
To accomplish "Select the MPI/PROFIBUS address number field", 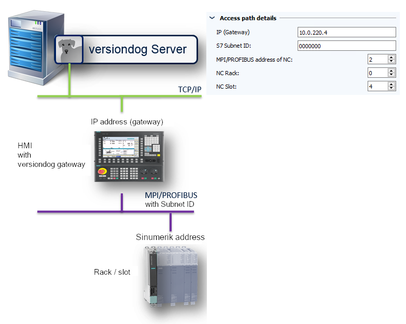I will pyautogui.click(x=377, y=60).
